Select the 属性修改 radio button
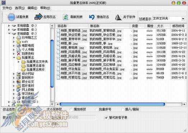The width and height of the screenshot is (188, 133). tap(71, 109)
